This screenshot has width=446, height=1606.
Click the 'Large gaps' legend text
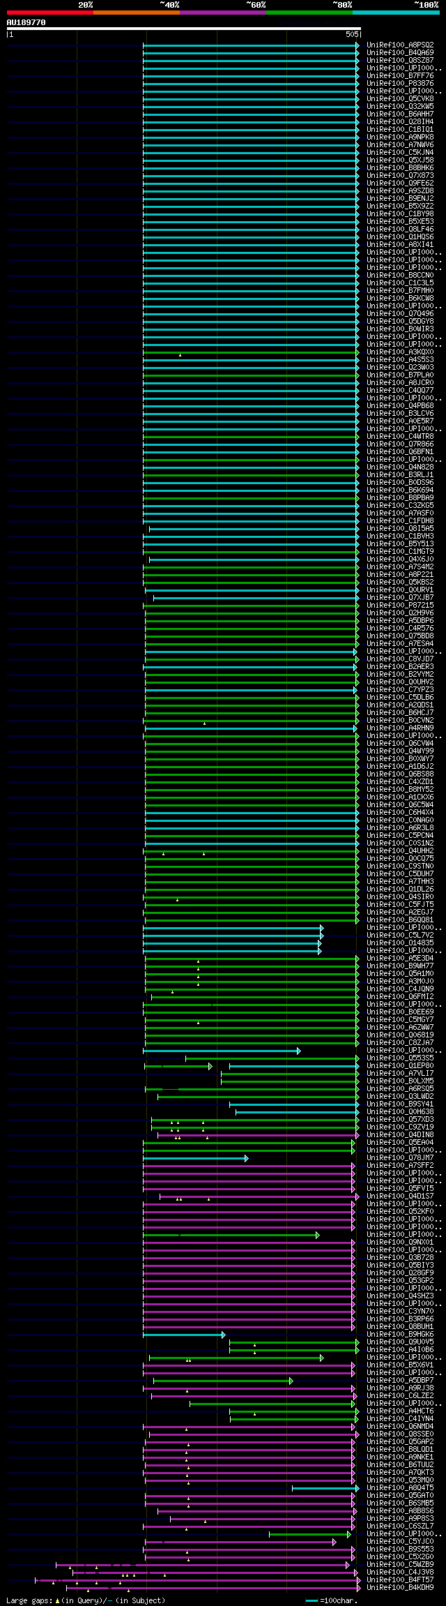(x=29, y=1600)
